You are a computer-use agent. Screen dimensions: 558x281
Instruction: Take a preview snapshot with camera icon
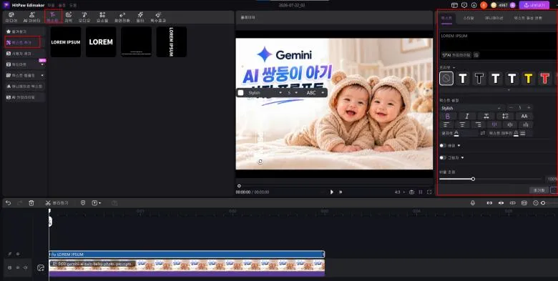(x=412, y=192)
